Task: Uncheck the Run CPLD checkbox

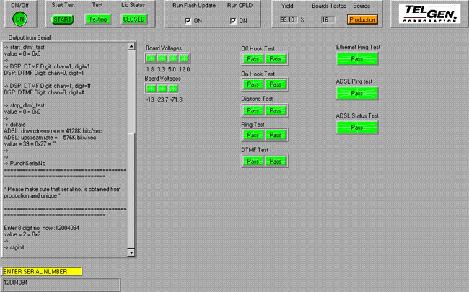Action: coord(233,21)
